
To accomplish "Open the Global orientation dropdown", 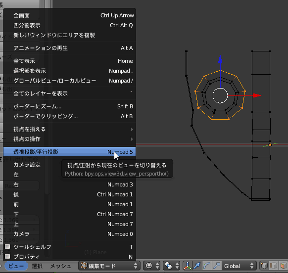I will 239,266.
